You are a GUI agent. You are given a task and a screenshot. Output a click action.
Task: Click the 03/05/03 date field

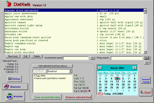point(39,71)
